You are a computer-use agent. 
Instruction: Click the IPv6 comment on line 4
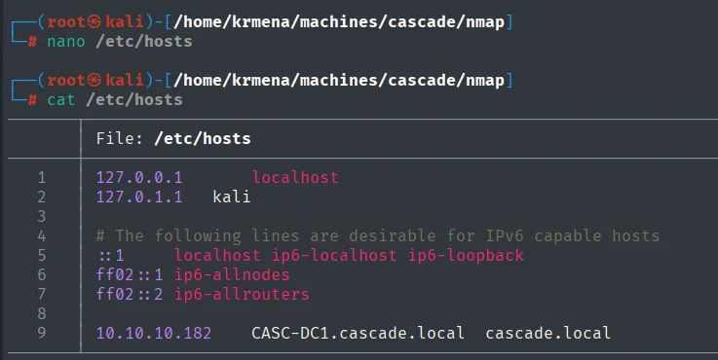378,236
